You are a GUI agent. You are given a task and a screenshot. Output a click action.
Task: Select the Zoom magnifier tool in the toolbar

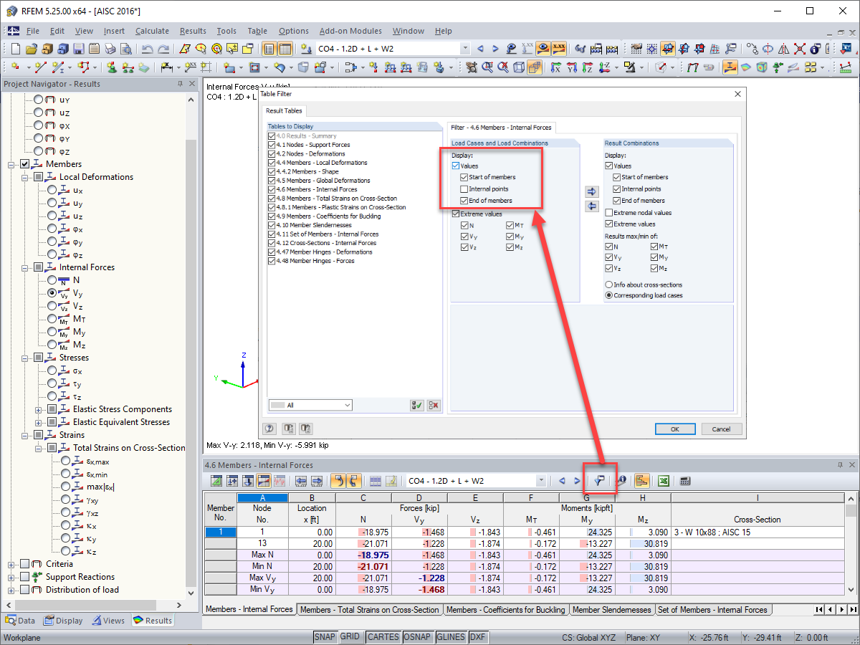tap(216, 48)
